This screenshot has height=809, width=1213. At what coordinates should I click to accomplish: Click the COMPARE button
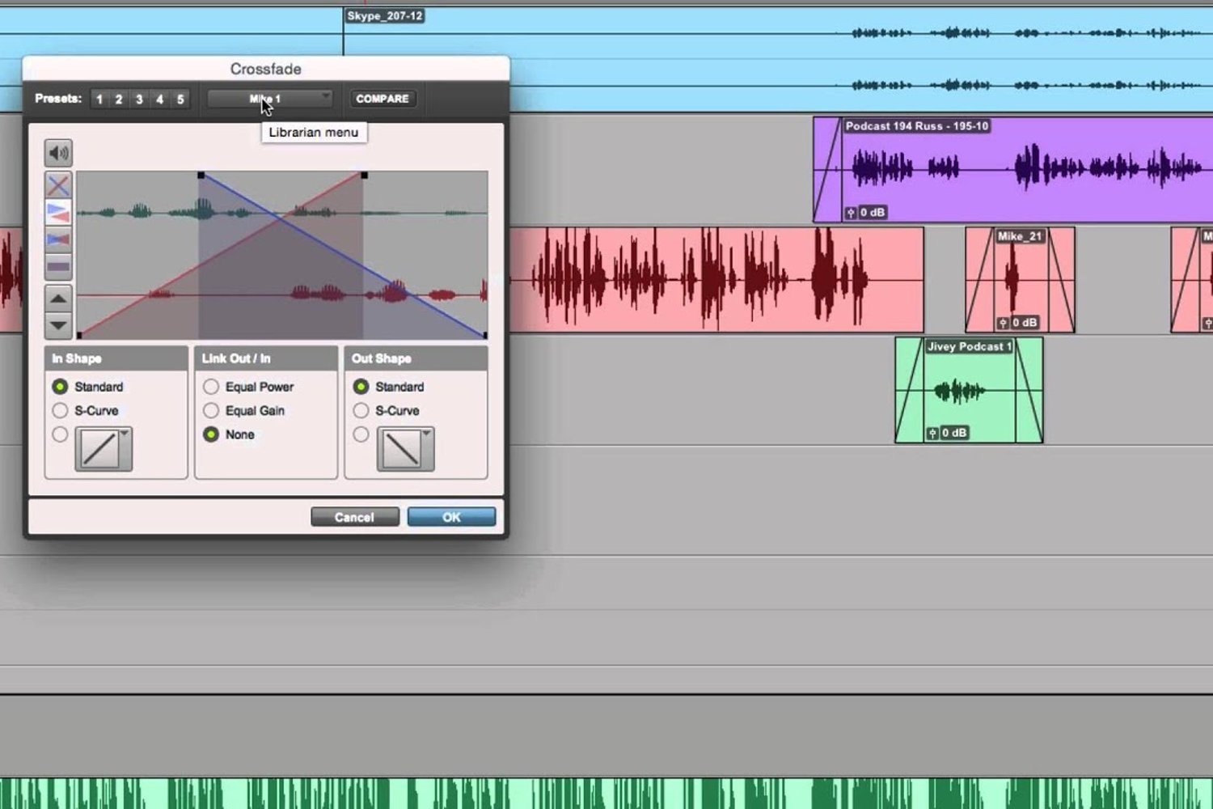(382, 98)
